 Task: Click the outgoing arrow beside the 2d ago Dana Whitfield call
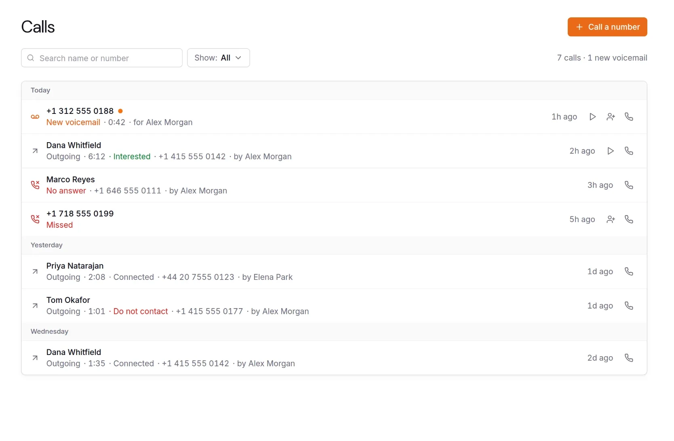(35, 358)
